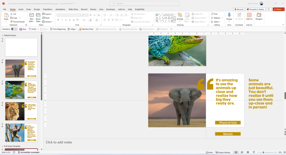Collapse the Pull Quote Template section
The image size is (286, 155).
[x=3, y=146]
